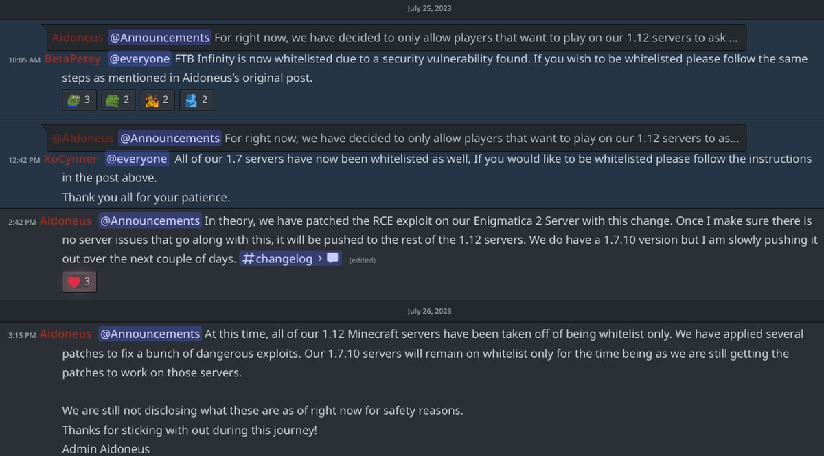This screenshot has width=824, height=456.
Task: Expand BetaPetey's truncated reply preview at top
Action: (x=475, y=38)
